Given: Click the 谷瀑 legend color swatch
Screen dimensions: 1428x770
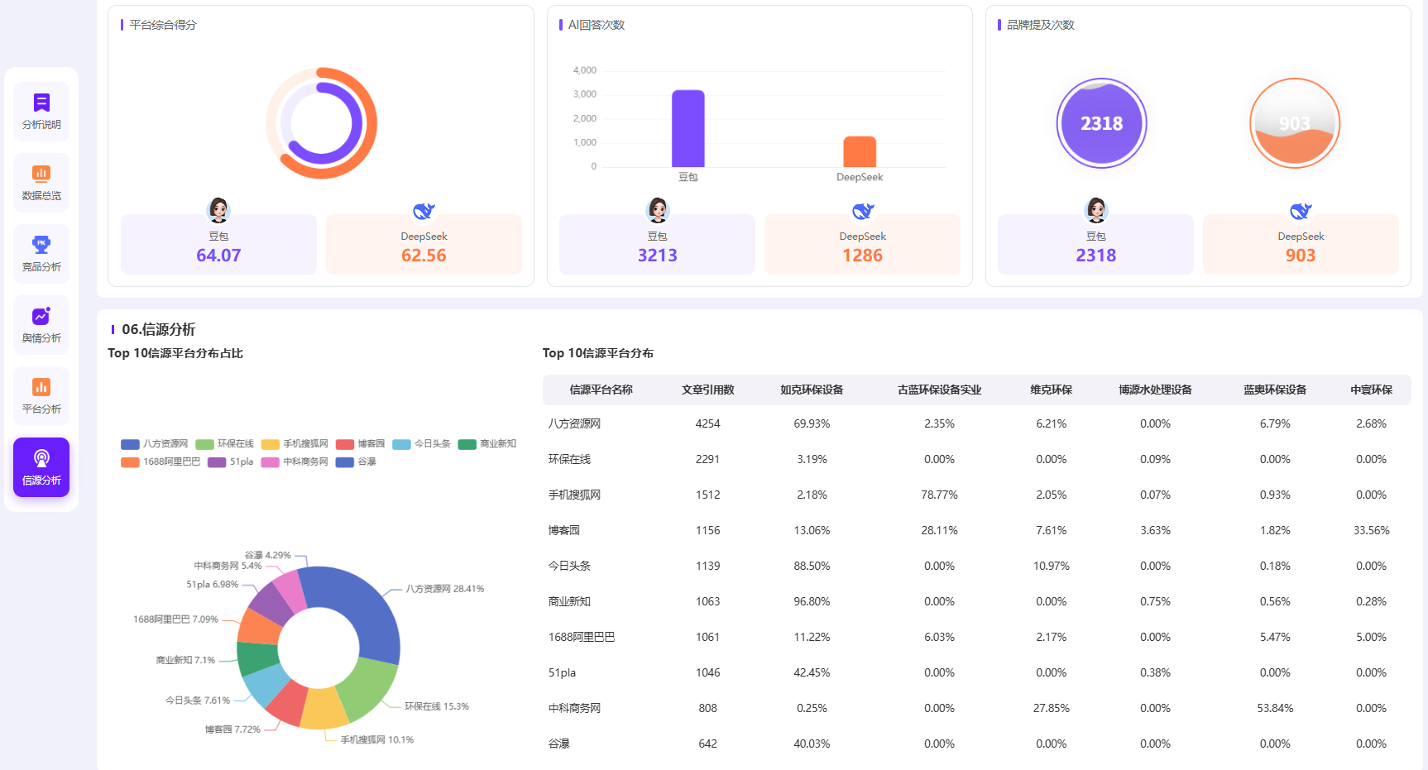Looking at the screenshot, I should click(345, 462).
